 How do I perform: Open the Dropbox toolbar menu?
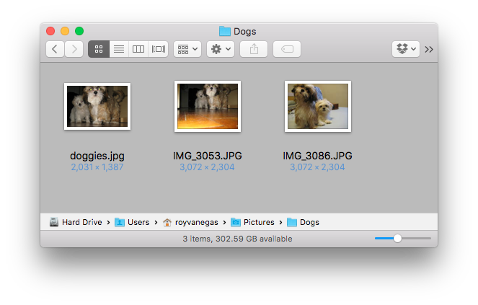pos(406,49)
